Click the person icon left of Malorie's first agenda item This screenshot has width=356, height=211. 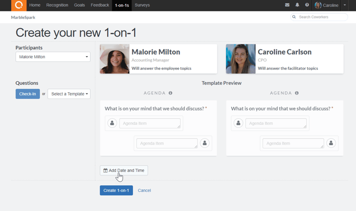[x=112, y=123]
